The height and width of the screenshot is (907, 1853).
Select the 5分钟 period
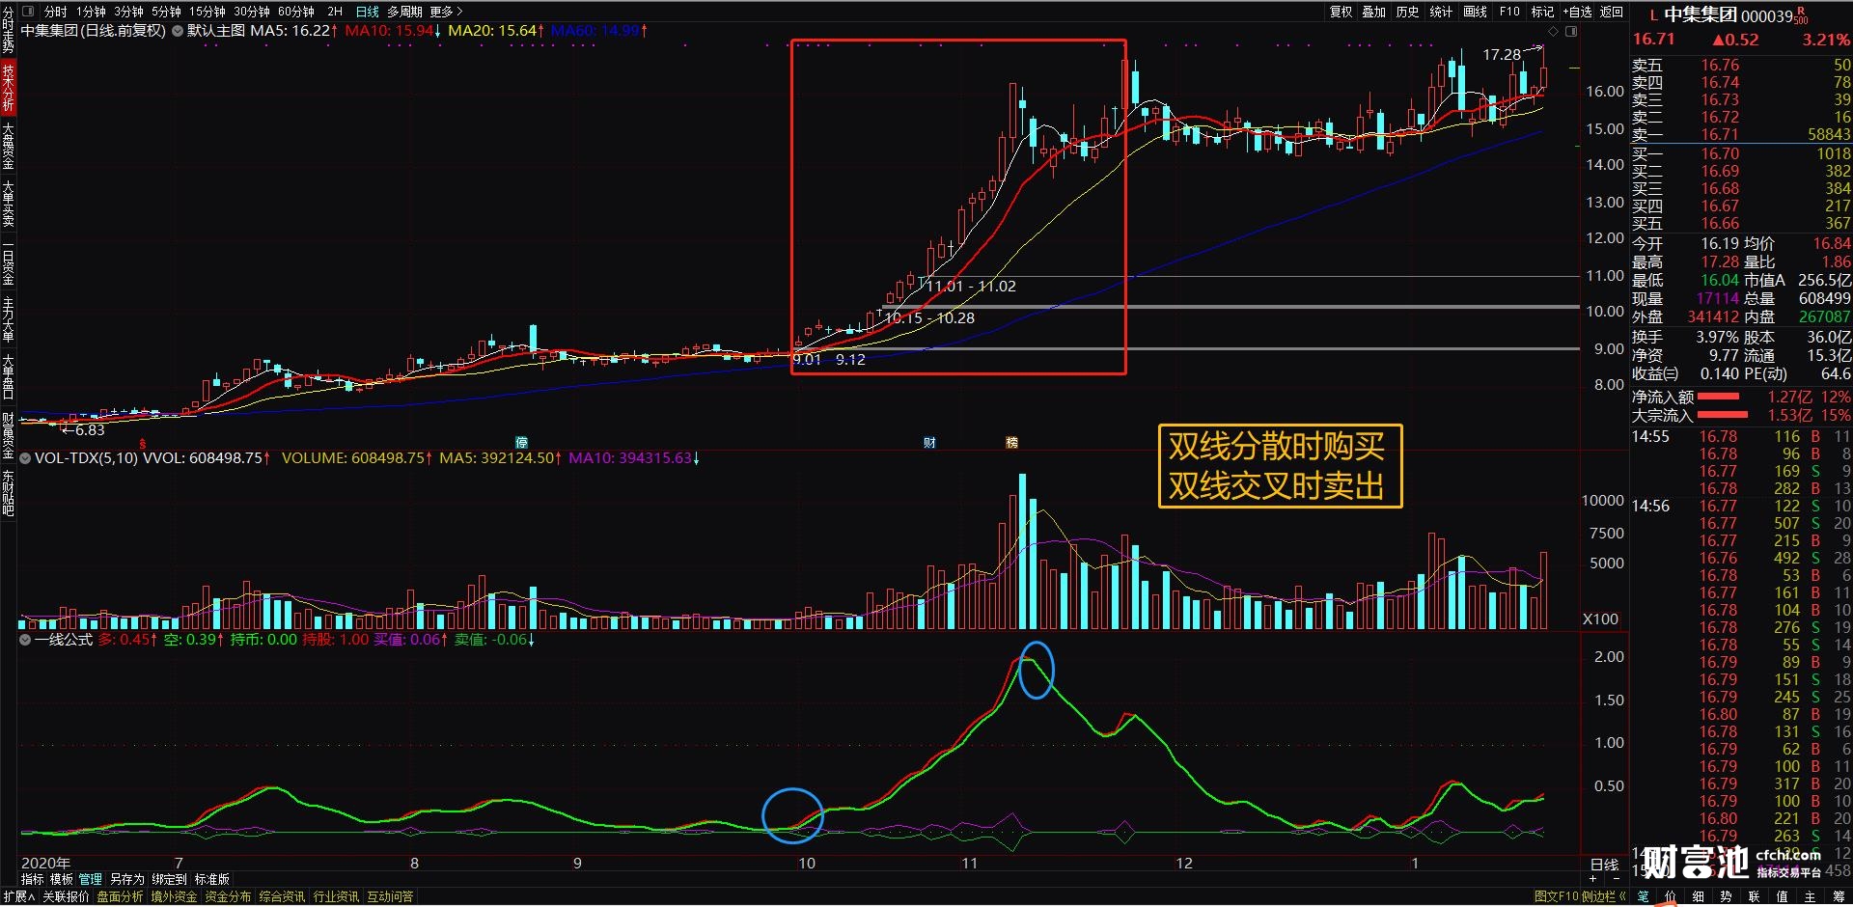(x=166, y=12)
